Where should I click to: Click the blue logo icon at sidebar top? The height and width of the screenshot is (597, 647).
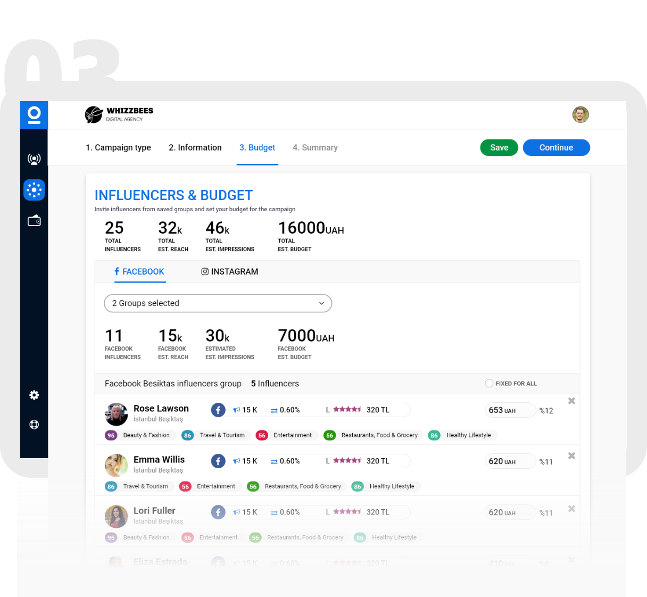pyautogui.click(x=34, y=115)
